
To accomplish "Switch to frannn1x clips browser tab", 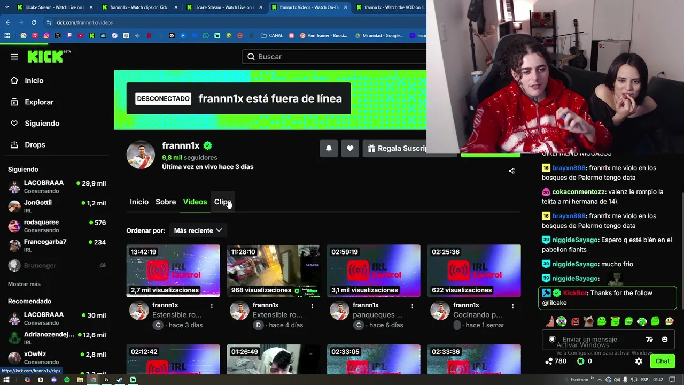I will (x=138, y=7).
